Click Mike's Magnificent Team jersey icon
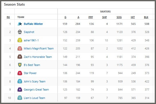Image resolution: width=156 pixels, height=104 pixels. click(x=20, y=48)
